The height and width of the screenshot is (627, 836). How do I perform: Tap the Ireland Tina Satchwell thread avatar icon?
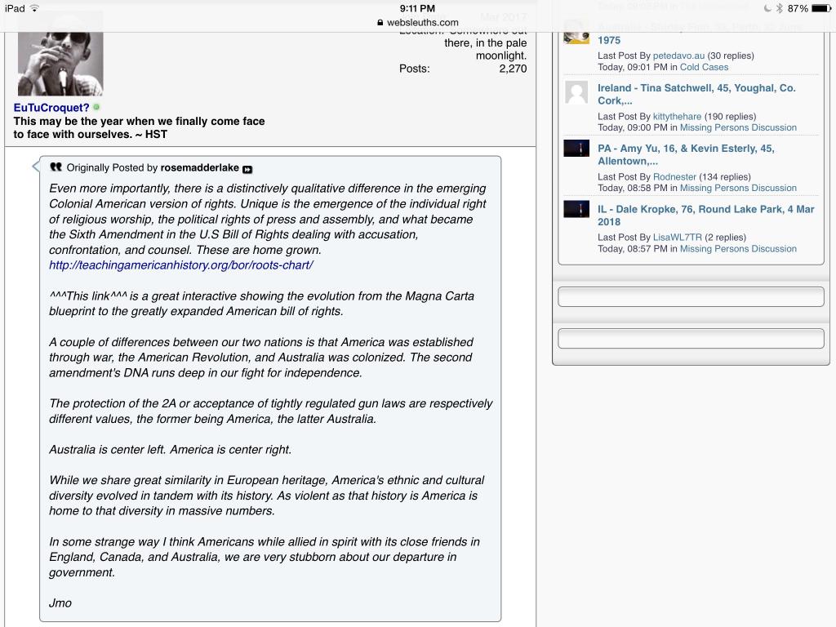coord(576,92)
